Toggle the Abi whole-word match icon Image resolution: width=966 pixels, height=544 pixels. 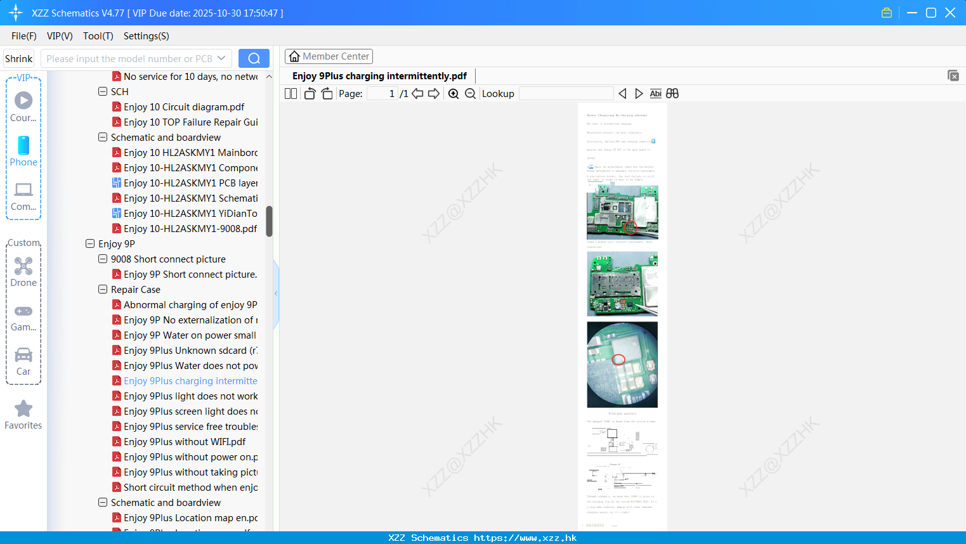coord(655,93)
